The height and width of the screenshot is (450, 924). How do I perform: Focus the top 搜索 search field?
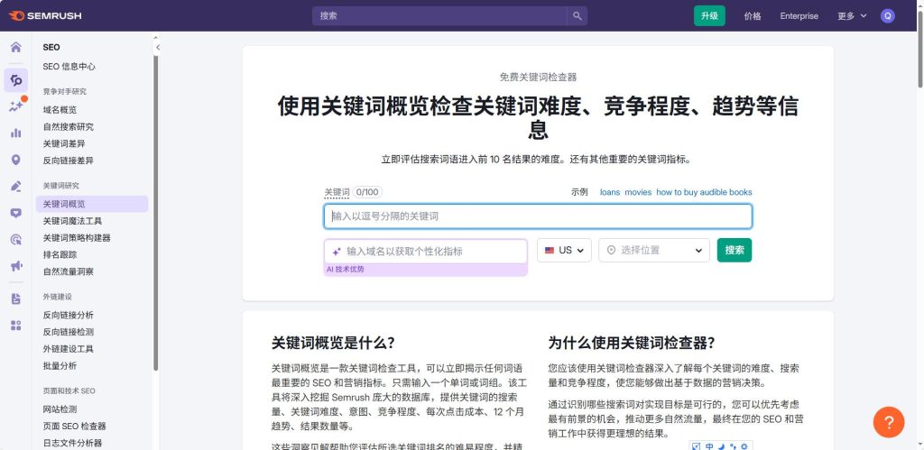(x=439, y=16)
